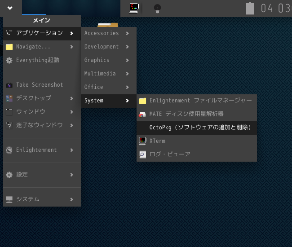Click the clock showing 04:03
The image size is (292, 247).
click(x=276, y=9)
